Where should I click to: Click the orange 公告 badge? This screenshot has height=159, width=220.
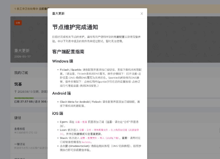point(18,23)
